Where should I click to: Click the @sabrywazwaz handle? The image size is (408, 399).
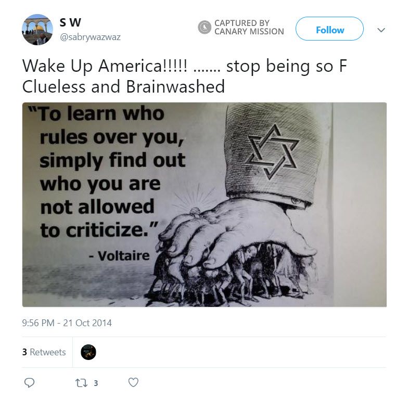point(91,37)
